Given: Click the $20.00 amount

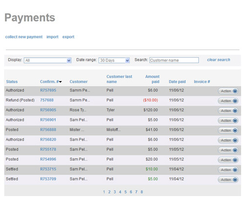Looking at the screenshot, I should [x=152, y=159].
